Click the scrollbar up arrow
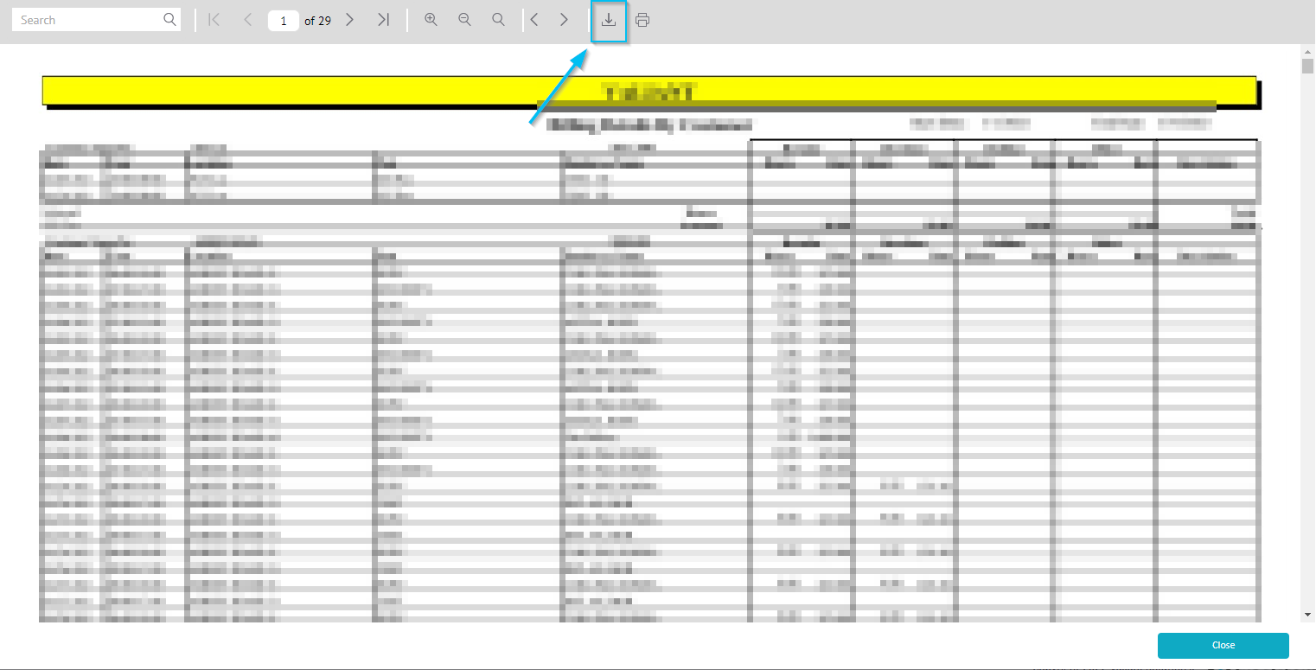The image size is (1316, 670). tap(1307, 52)
